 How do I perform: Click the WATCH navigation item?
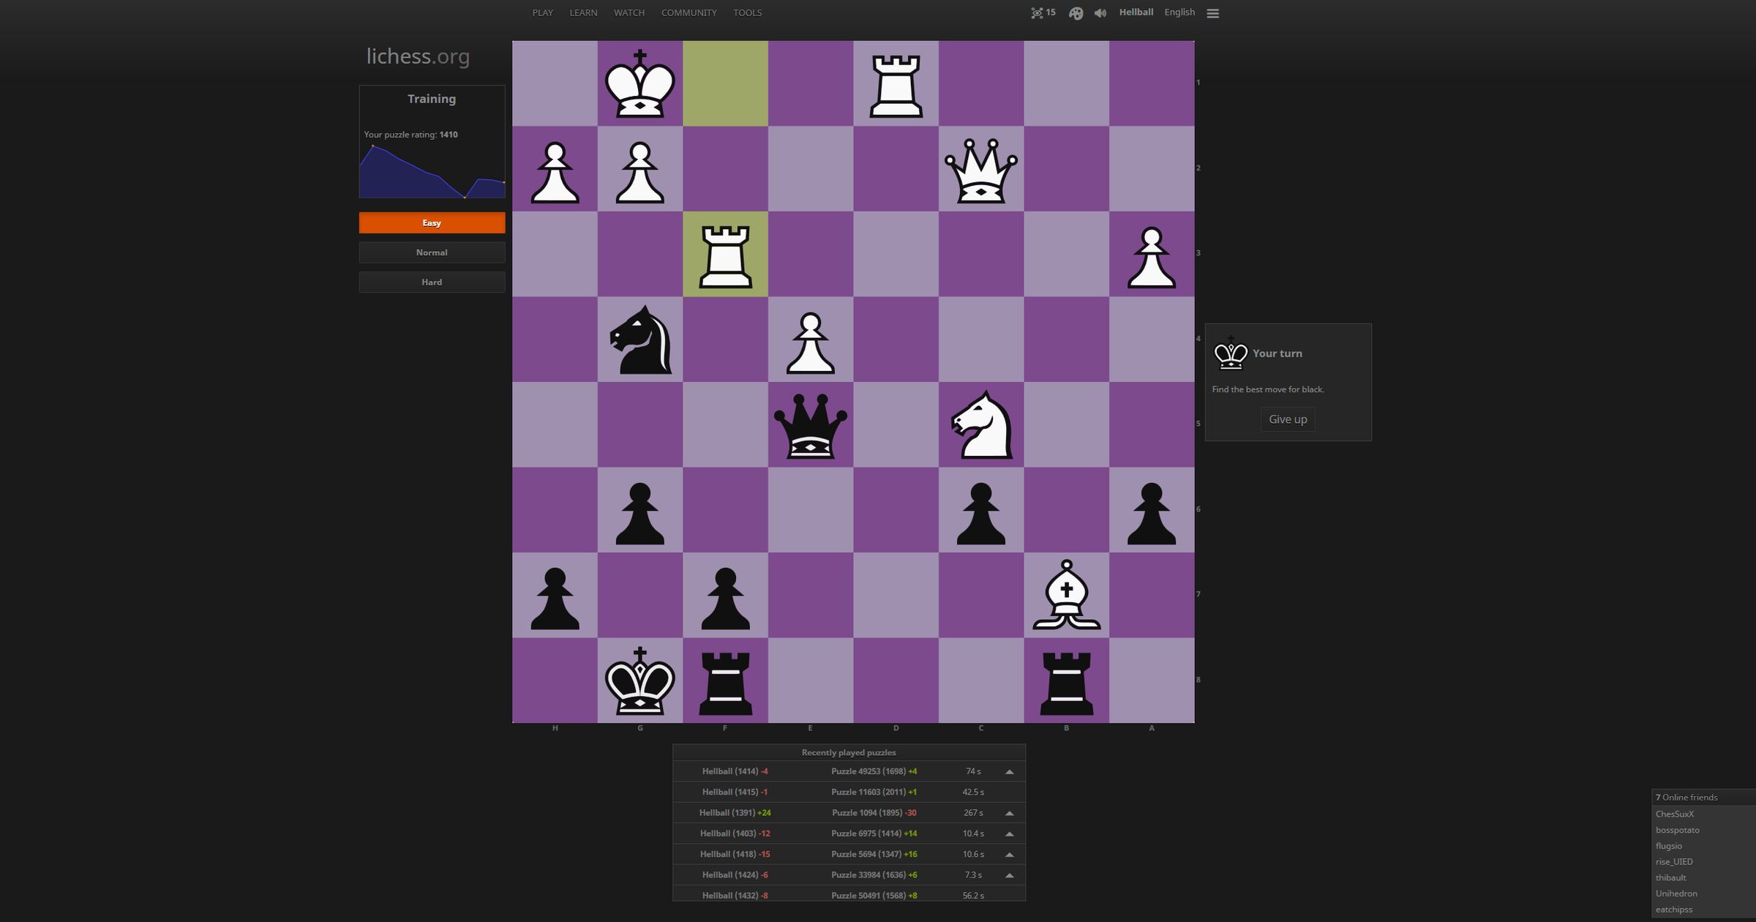[x=629, y=12]
